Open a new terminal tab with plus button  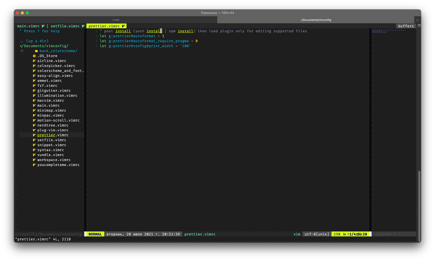[x=418, y=20]
